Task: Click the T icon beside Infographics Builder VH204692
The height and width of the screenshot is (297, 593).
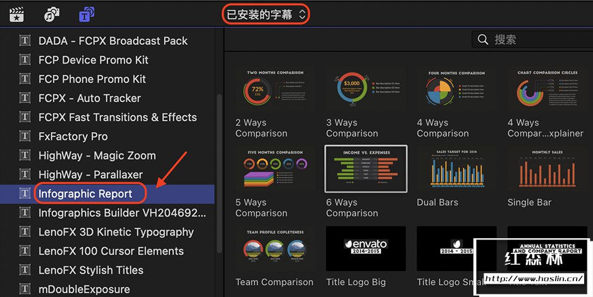Action: pyautogui.click(x=25, y=213)
